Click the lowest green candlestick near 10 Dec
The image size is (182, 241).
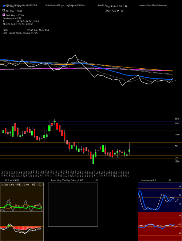(93, 159)
